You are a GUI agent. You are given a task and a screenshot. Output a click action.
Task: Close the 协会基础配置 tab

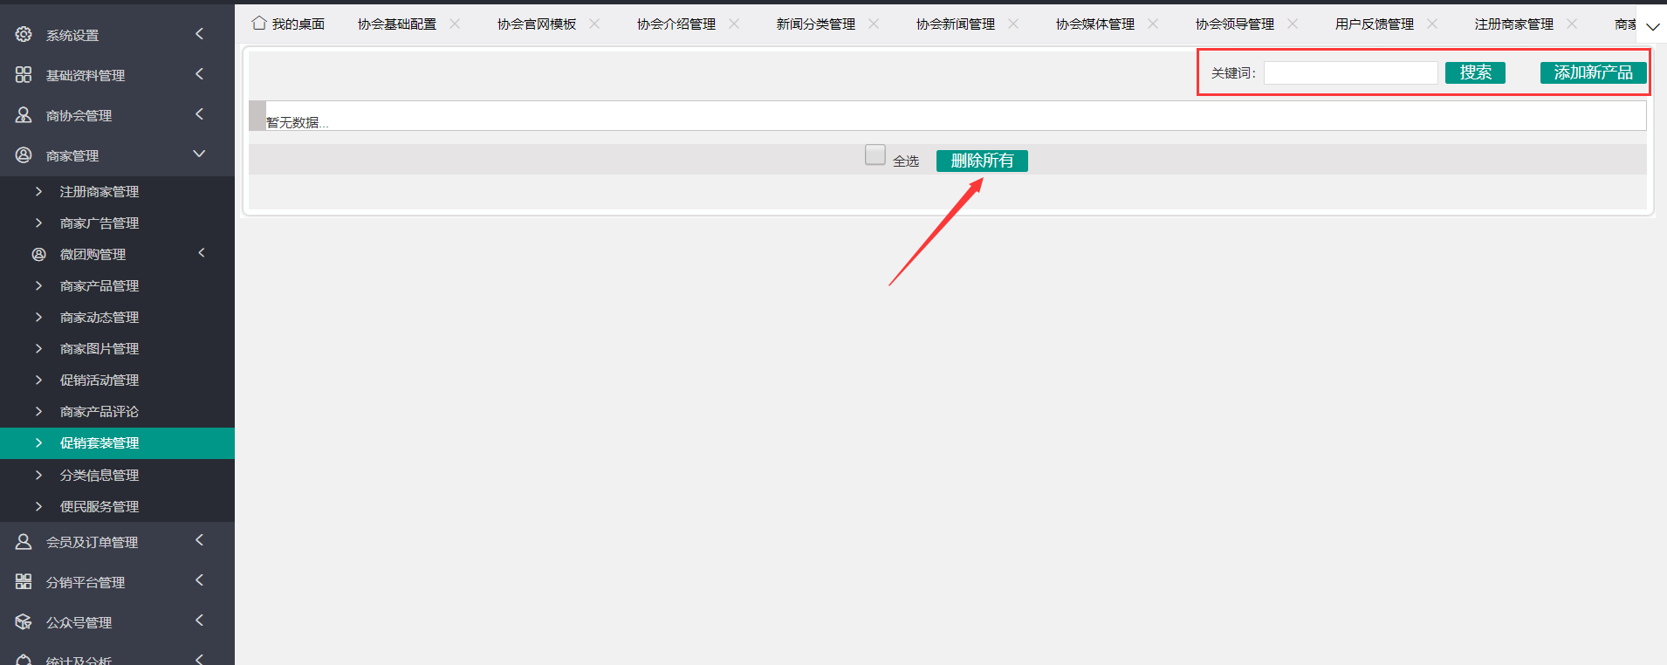point(455,24)
